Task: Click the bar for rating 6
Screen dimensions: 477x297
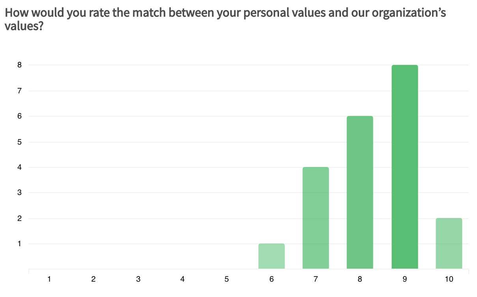Action: [272, 256]
